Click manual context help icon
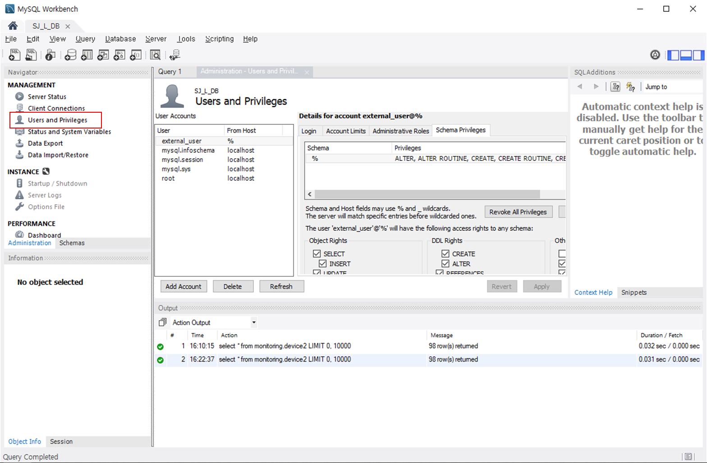 615,87
